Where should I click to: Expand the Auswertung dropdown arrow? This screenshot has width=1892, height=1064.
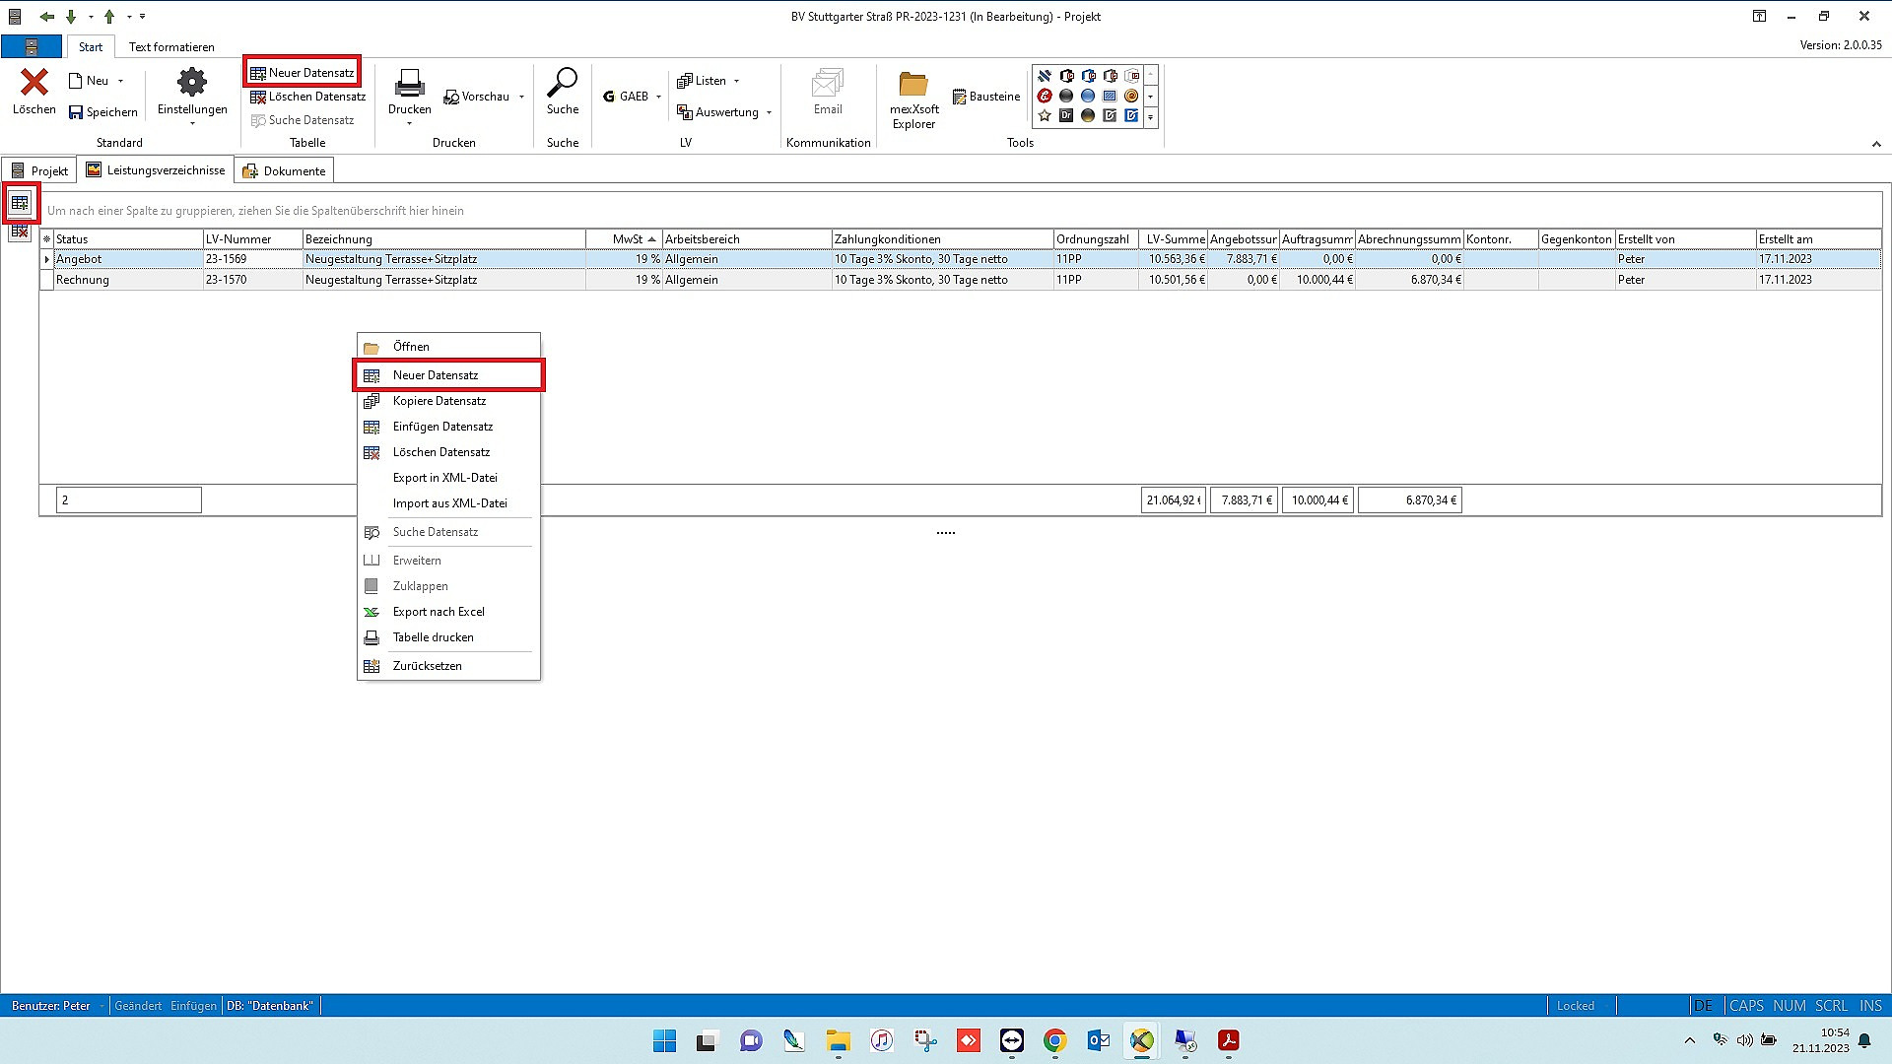pyautogui.click(x=769, y=112)
